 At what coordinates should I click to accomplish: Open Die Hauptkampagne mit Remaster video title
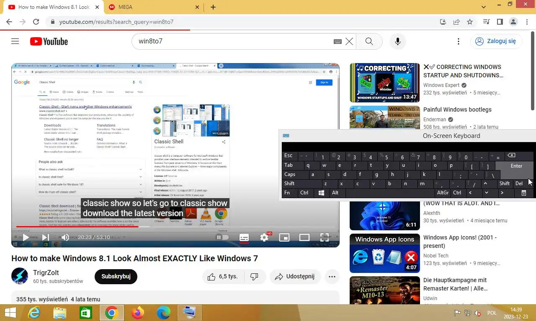pyautogui.click(x=455, y=284)
